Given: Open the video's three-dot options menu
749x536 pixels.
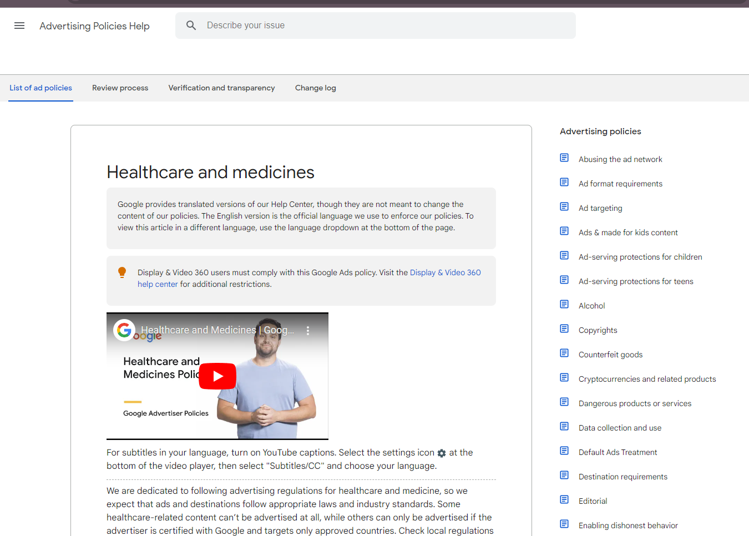Looking at the screenshot, I should (308, 330).
